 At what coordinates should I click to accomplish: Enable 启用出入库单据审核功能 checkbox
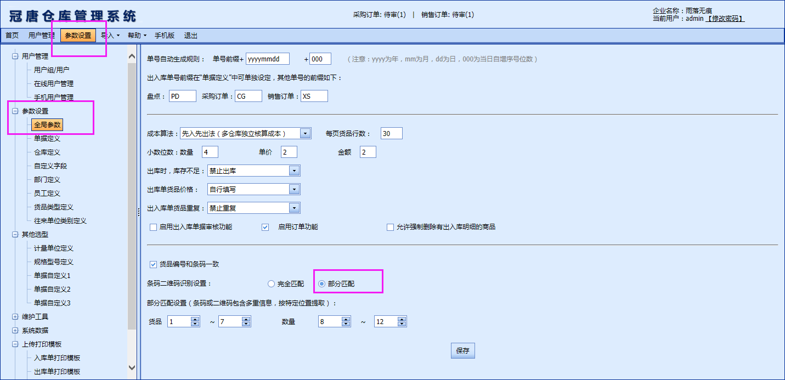pos(154,227)
